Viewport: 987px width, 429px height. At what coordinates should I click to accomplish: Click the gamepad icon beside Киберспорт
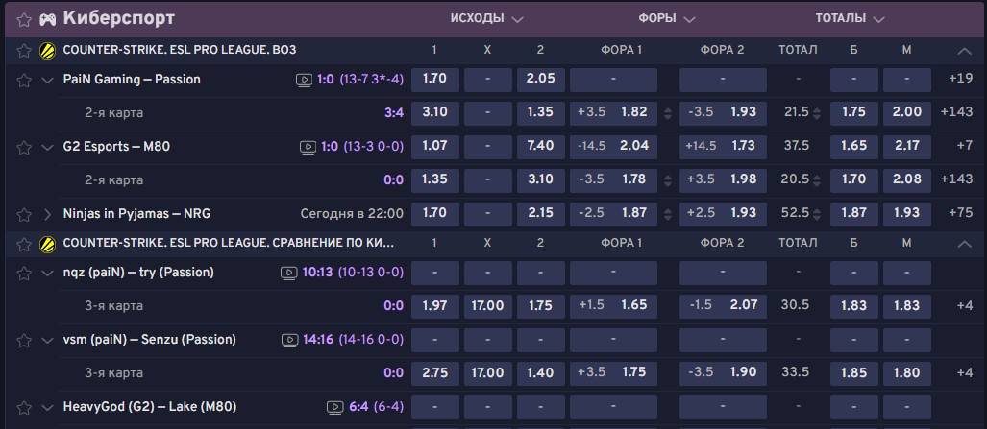click(x=47, y=19)
